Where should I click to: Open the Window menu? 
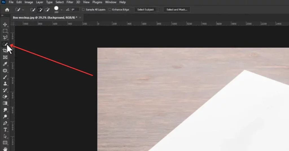111,2
